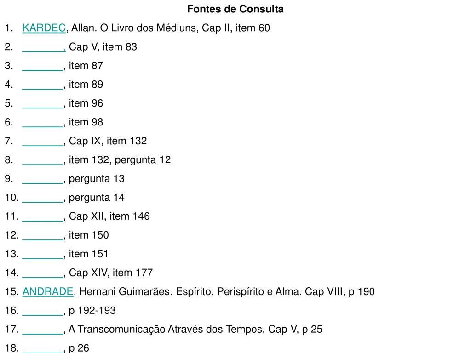
Task: Select the blank link before p 26
Action: pyautogui.click(x=43, y=349)
